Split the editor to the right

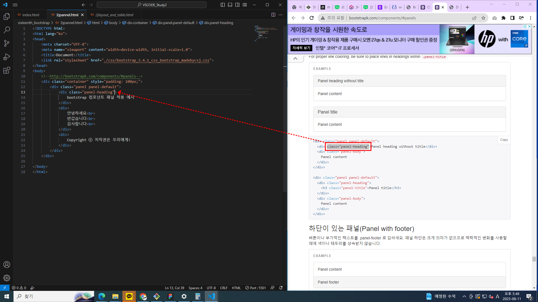273,15
